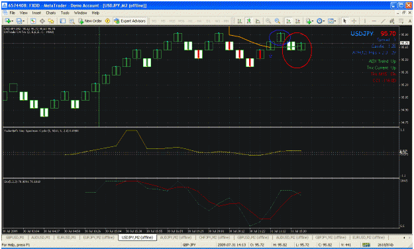Open the Tools menu
This screenshot has height=249, width=414.
(65, 13)
